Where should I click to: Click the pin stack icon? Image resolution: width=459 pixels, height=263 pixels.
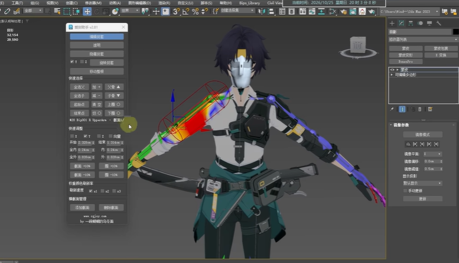(x=392, y=109)
